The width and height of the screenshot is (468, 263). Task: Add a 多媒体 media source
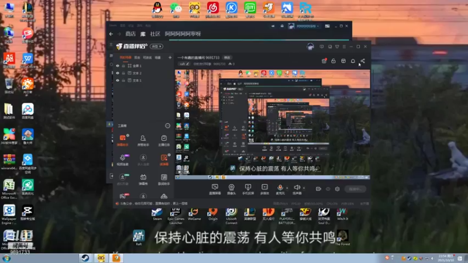264,189
